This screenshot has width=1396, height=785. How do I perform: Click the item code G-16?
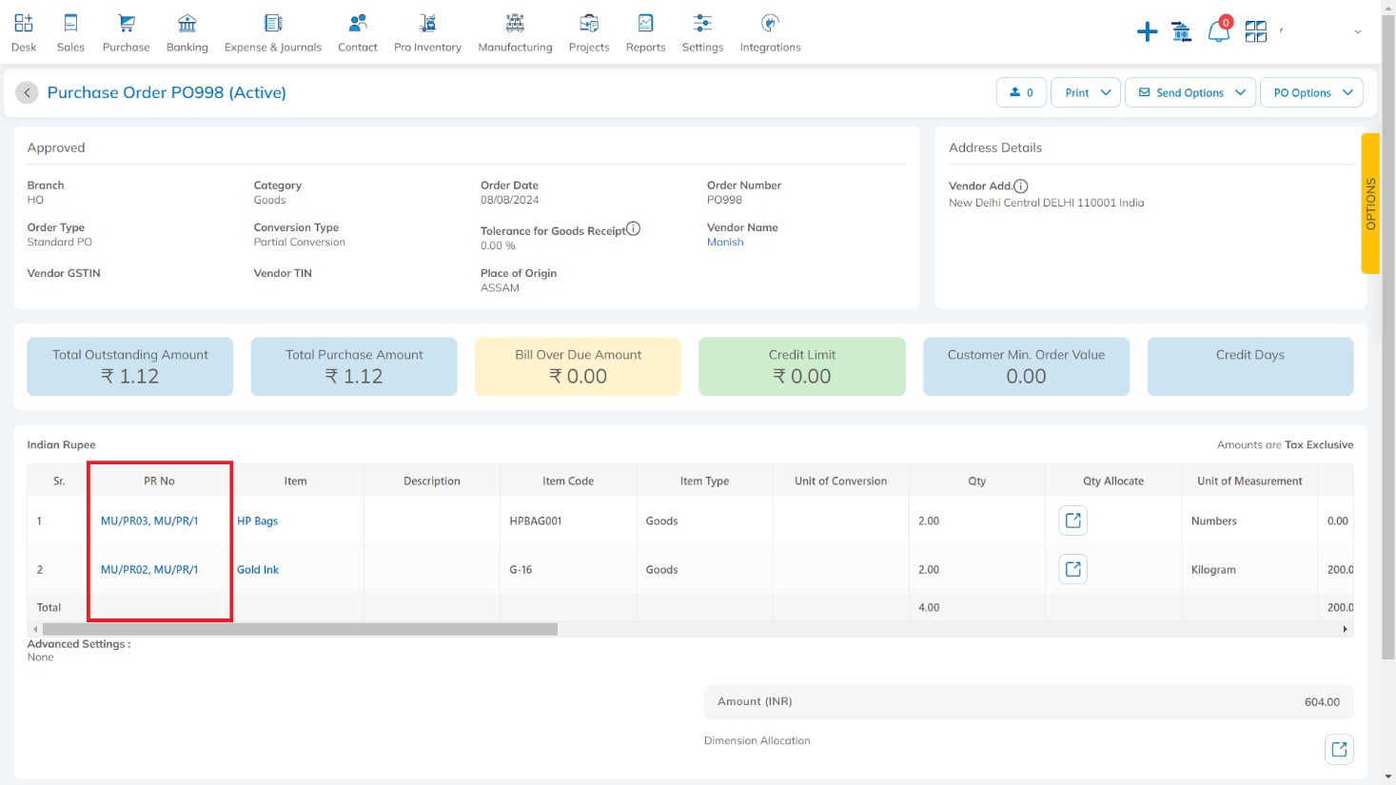coord(521,569)
